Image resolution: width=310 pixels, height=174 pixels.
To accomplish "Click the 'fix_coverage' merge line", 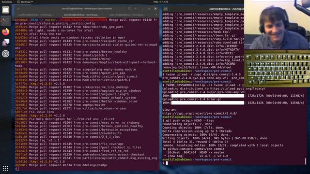I will (69, 144).
